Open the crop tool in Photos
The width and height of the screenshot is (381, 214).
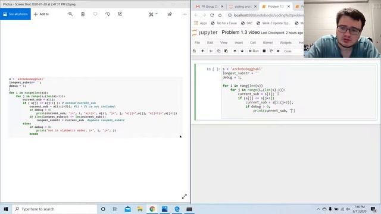pos(120,14)
